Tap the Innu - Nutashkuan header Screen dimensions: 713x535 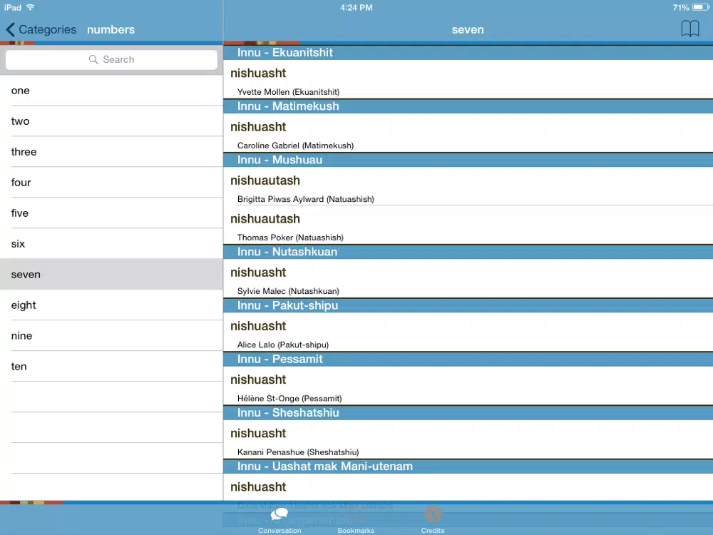tap(468, 252)
